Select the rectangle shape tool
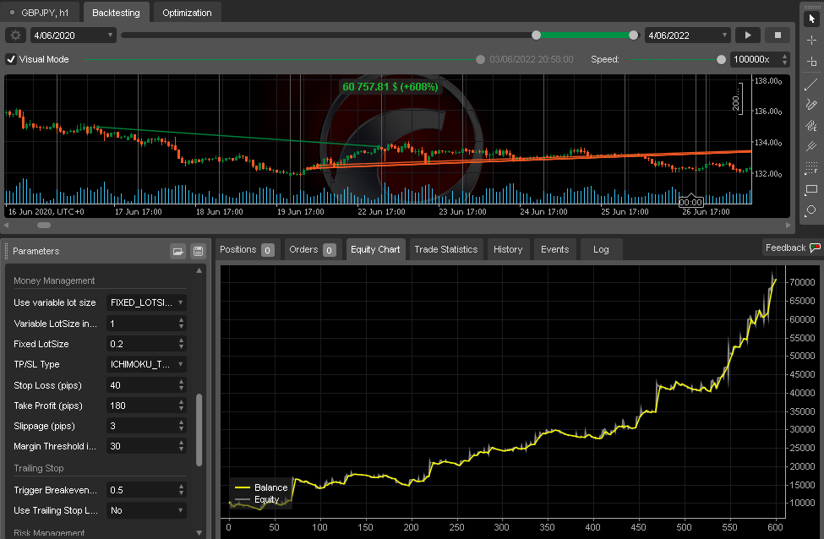Screen dimensions: 824x539 [811, 189]
